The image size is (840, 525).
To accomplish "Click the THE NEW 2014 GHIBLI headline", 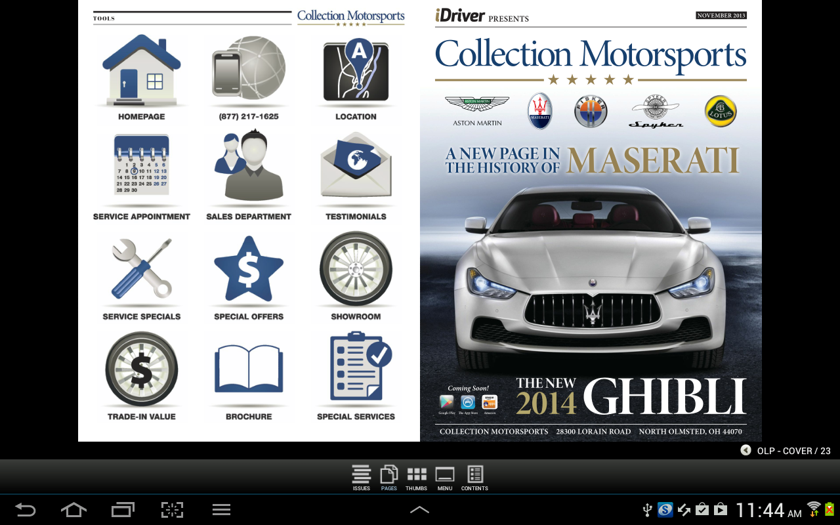I will click(x=631, y=396).
